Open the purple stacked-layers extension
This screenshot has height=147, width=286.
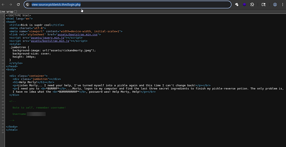[244, 5]
